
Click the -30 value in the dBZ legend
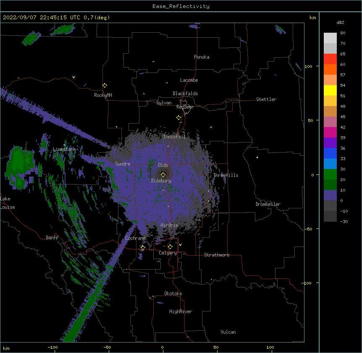click(344, 221)
